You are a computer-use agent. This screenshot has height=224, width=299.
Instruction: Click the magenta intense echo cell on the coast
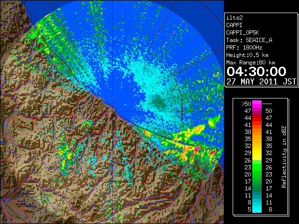coord(197,148)
